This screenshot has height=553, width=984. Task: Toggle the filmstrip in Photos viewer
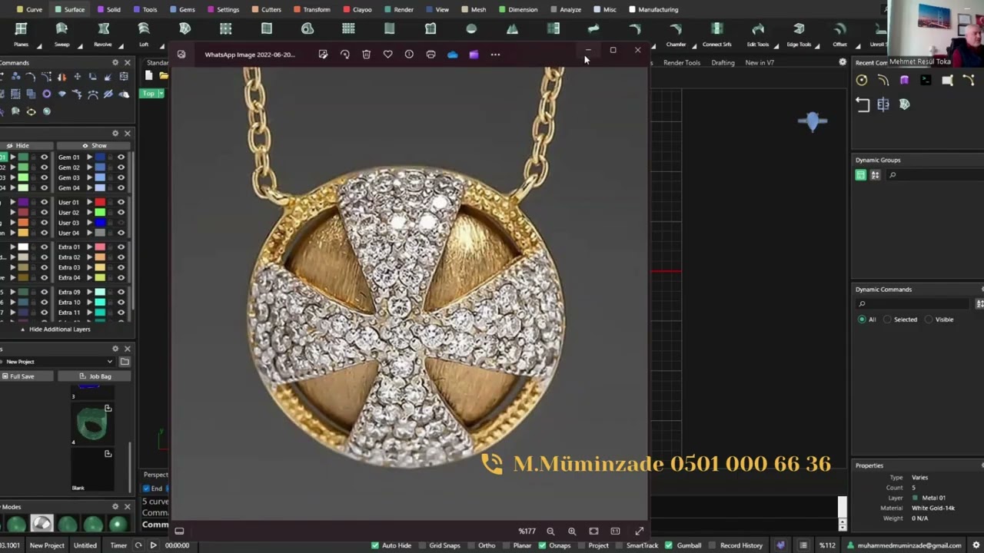coord(179,531)
